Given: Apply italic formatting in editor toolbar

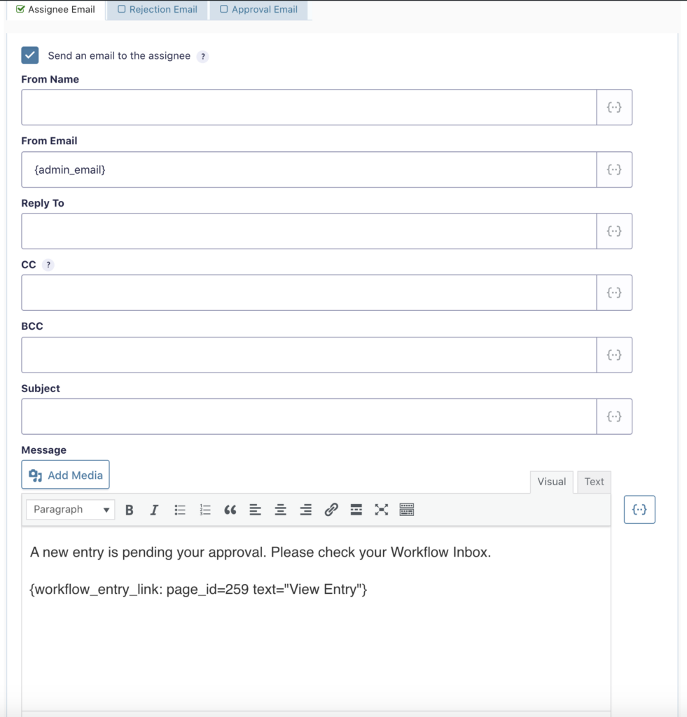Looking at the screenshot, I should pyautogui.click(x=154, y=510).
